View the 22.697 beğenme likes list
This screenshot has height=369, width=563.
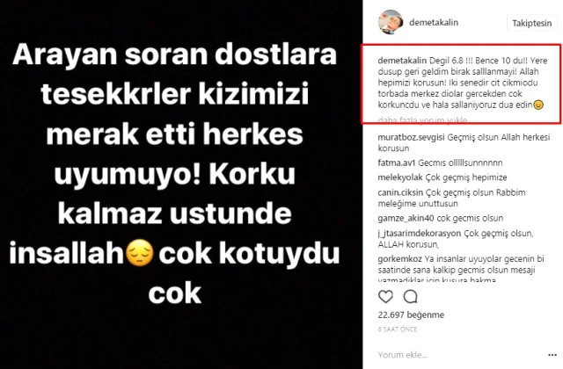pos(411,315)
